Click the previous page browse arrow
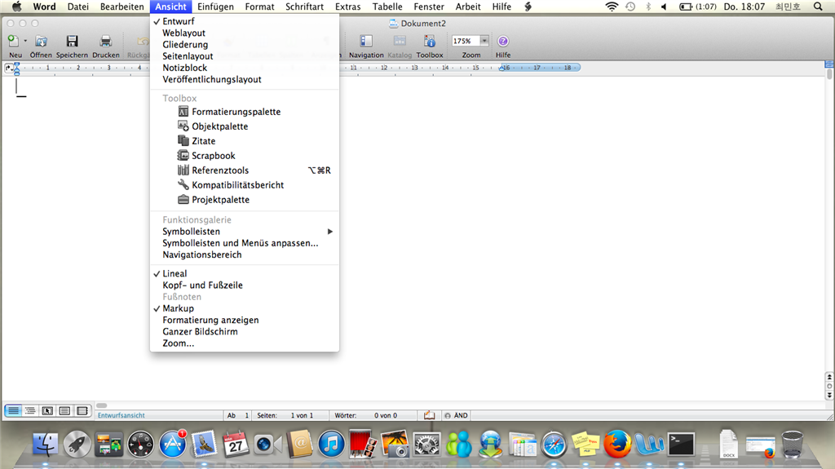 pos(829,377)
